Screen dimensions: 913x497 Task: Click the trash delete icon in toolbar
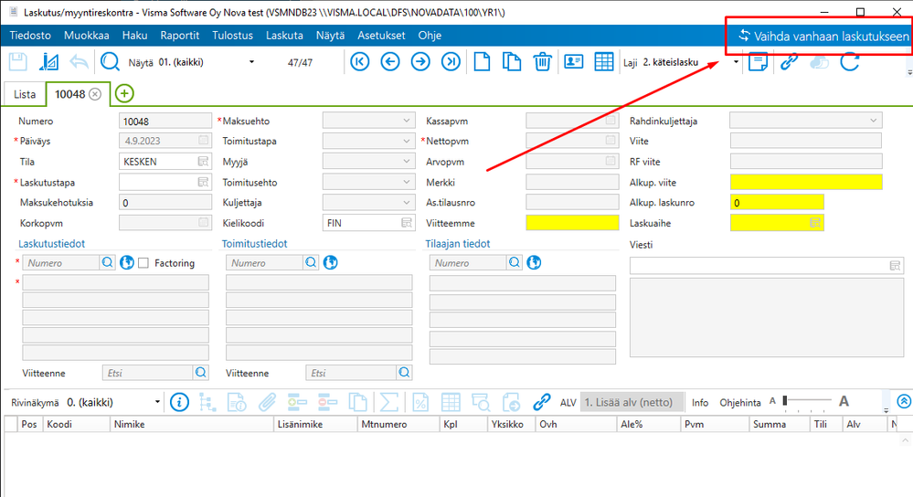[x=542, y=61]
